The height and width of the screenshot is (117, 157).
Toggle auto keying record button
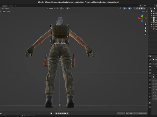point(51,113)
